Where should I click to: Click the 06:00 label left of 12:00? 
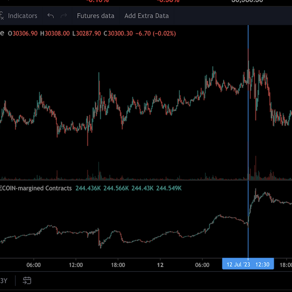pyautogui.click(x=33, y=265)
